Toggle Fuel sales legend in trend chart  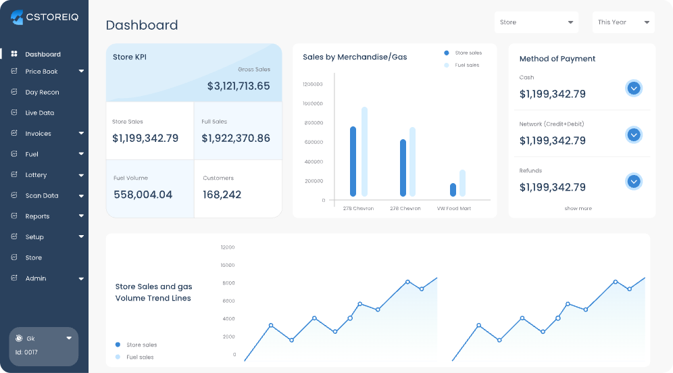(x=134, y=357)
